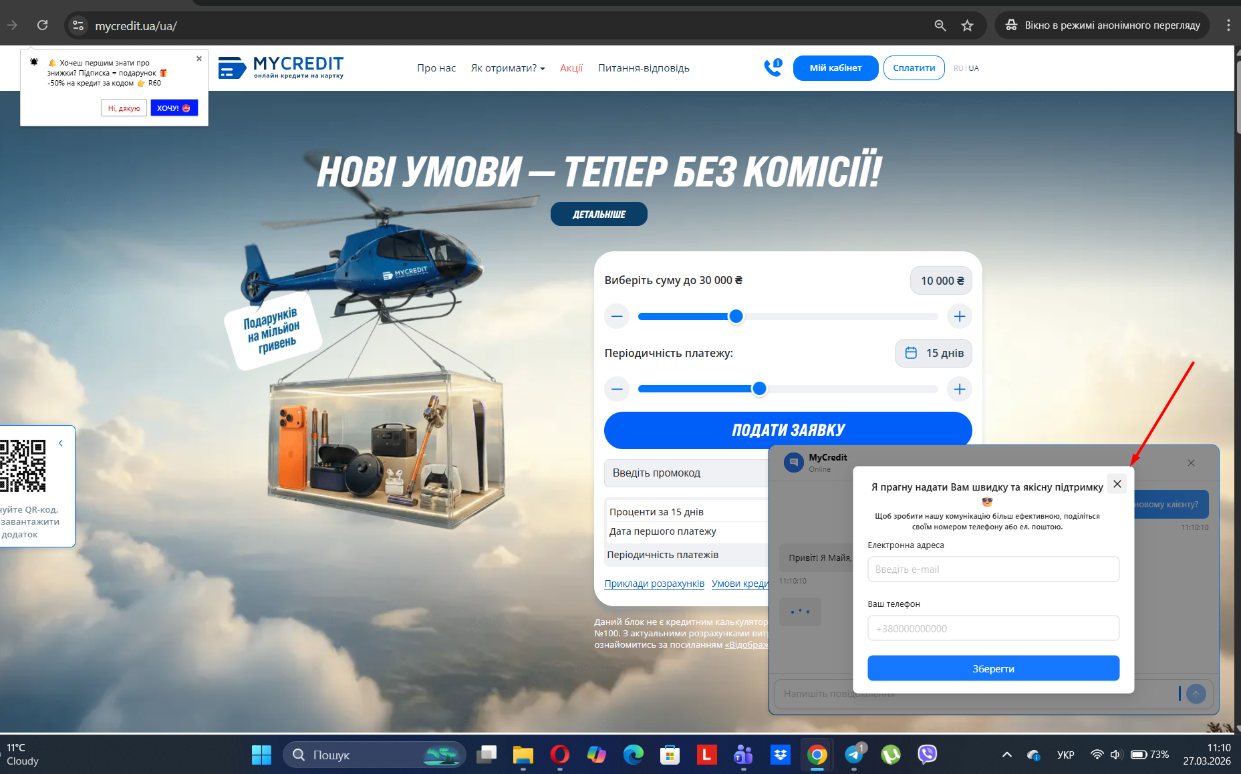Viewport: 1241px width, 774px height.
Task: Click the address bar URL mycredit.ua/ua/
Action: (136, 26)
